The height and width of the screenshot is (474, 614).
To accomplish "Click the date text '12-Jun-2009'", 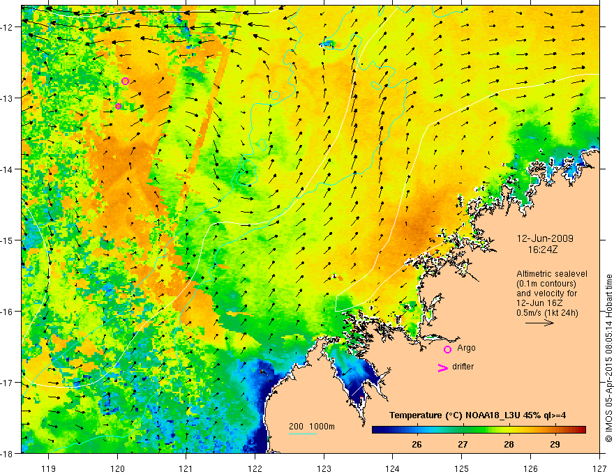I will point(545,238).
